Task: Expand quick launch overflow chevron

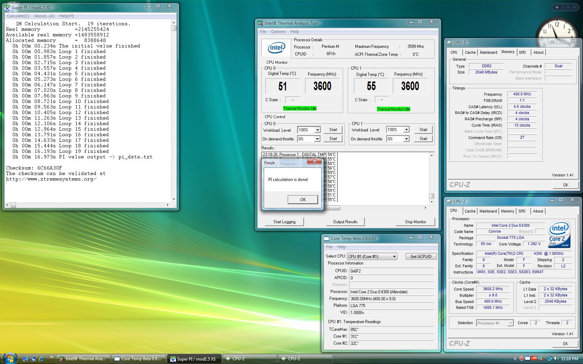Action: pyautogui.click(x=52, y=357)
